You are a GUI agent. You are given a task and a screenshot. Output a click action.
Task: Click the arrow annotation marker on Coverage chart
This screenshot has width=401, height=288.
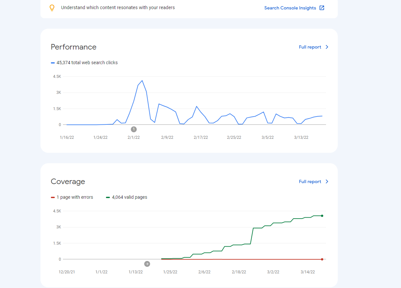pos(147,264)
